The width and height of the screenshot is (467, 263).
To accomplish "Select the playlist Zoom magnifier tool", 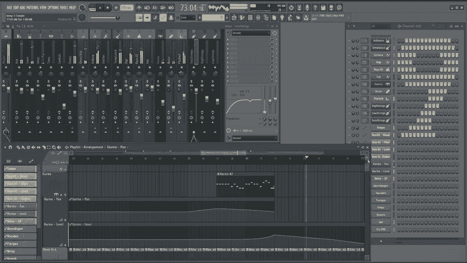I will point(54,147).
